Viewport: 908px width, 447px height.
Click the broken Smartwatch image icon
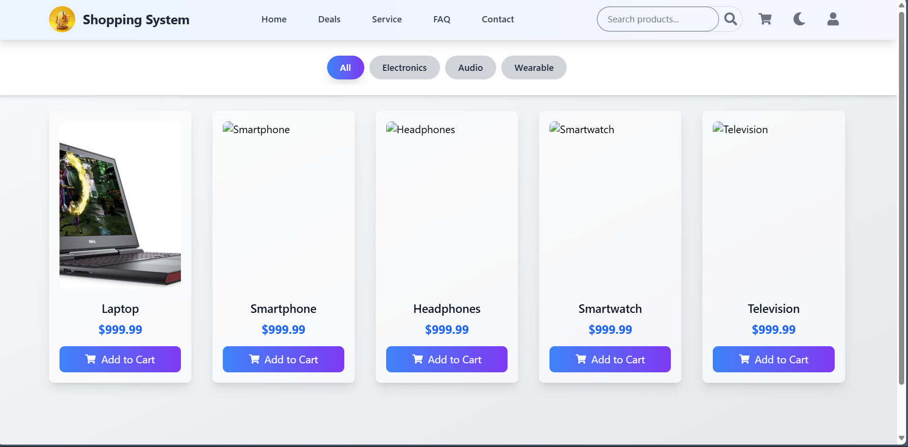click(555, 127)
